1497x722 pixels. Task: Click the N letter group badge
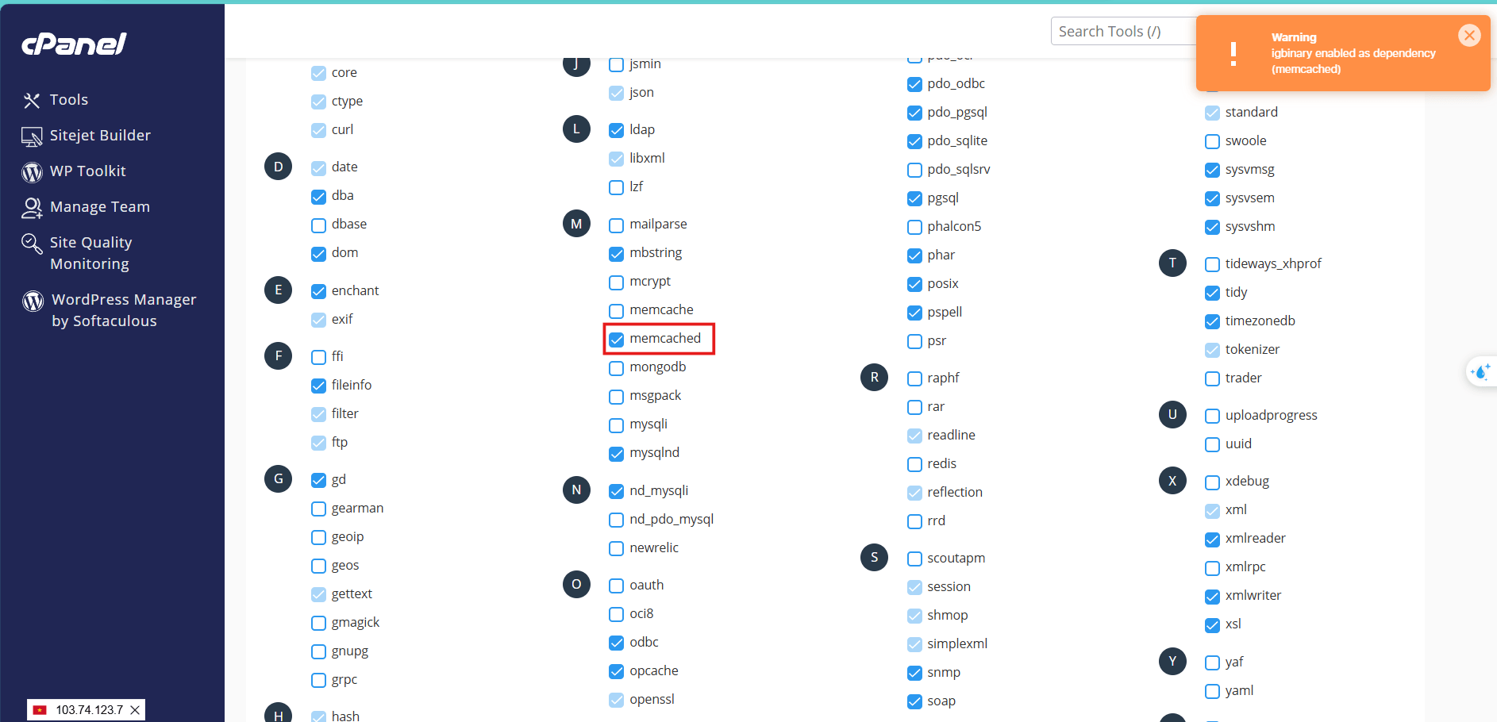pos(576,490)
